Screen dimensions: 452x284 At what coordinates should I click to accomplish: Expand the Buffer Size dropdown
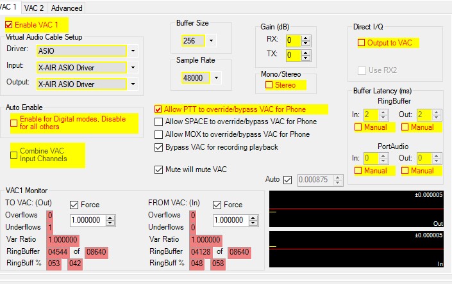[211, 41]
